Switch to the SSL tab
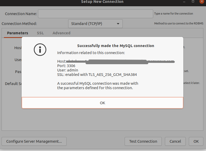Image resolution: width=206 pixels, height=151 pixels. click(x=40, y=33)
